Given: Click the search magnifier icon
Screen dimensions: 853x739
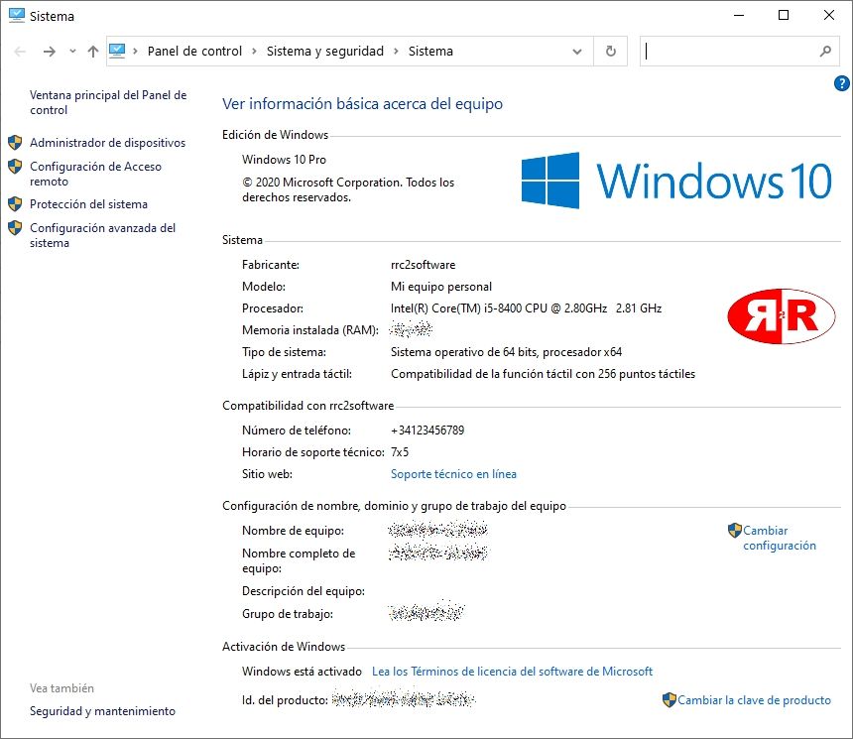Looking at the screenshot, I should tap(825, 52).
